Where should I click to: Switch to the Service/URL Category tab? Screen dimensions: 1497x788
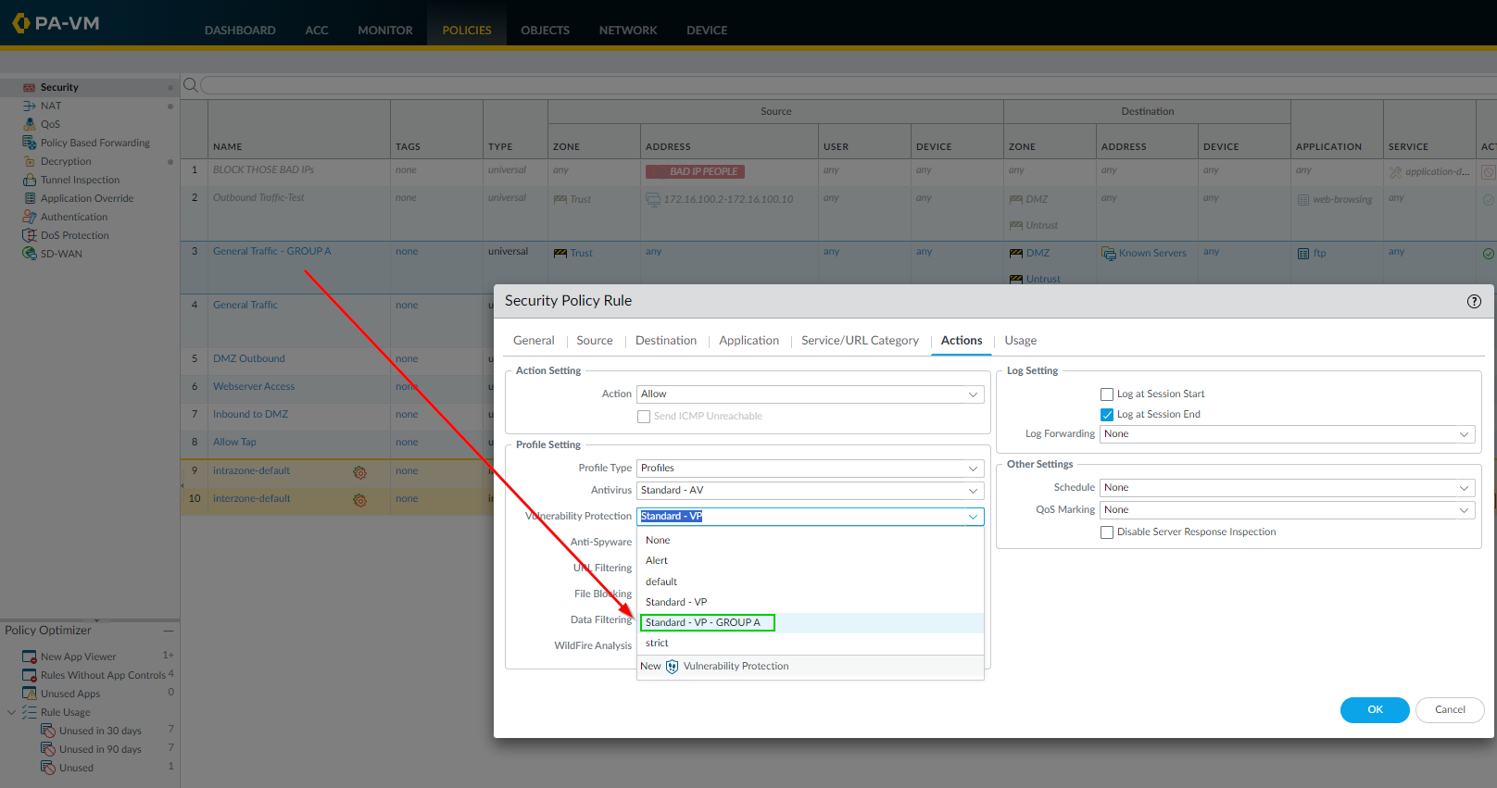(x=860, y=341)
